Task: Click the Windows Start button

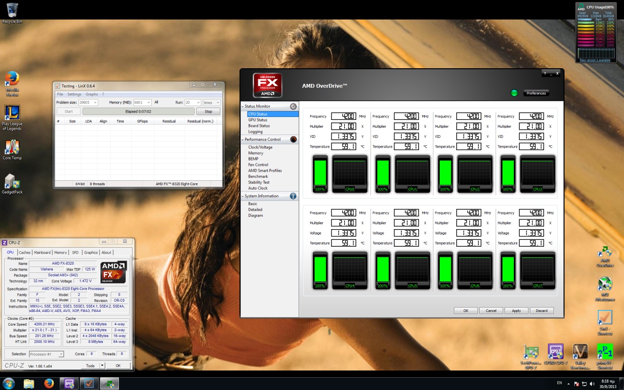Action: tap(9, 383)
